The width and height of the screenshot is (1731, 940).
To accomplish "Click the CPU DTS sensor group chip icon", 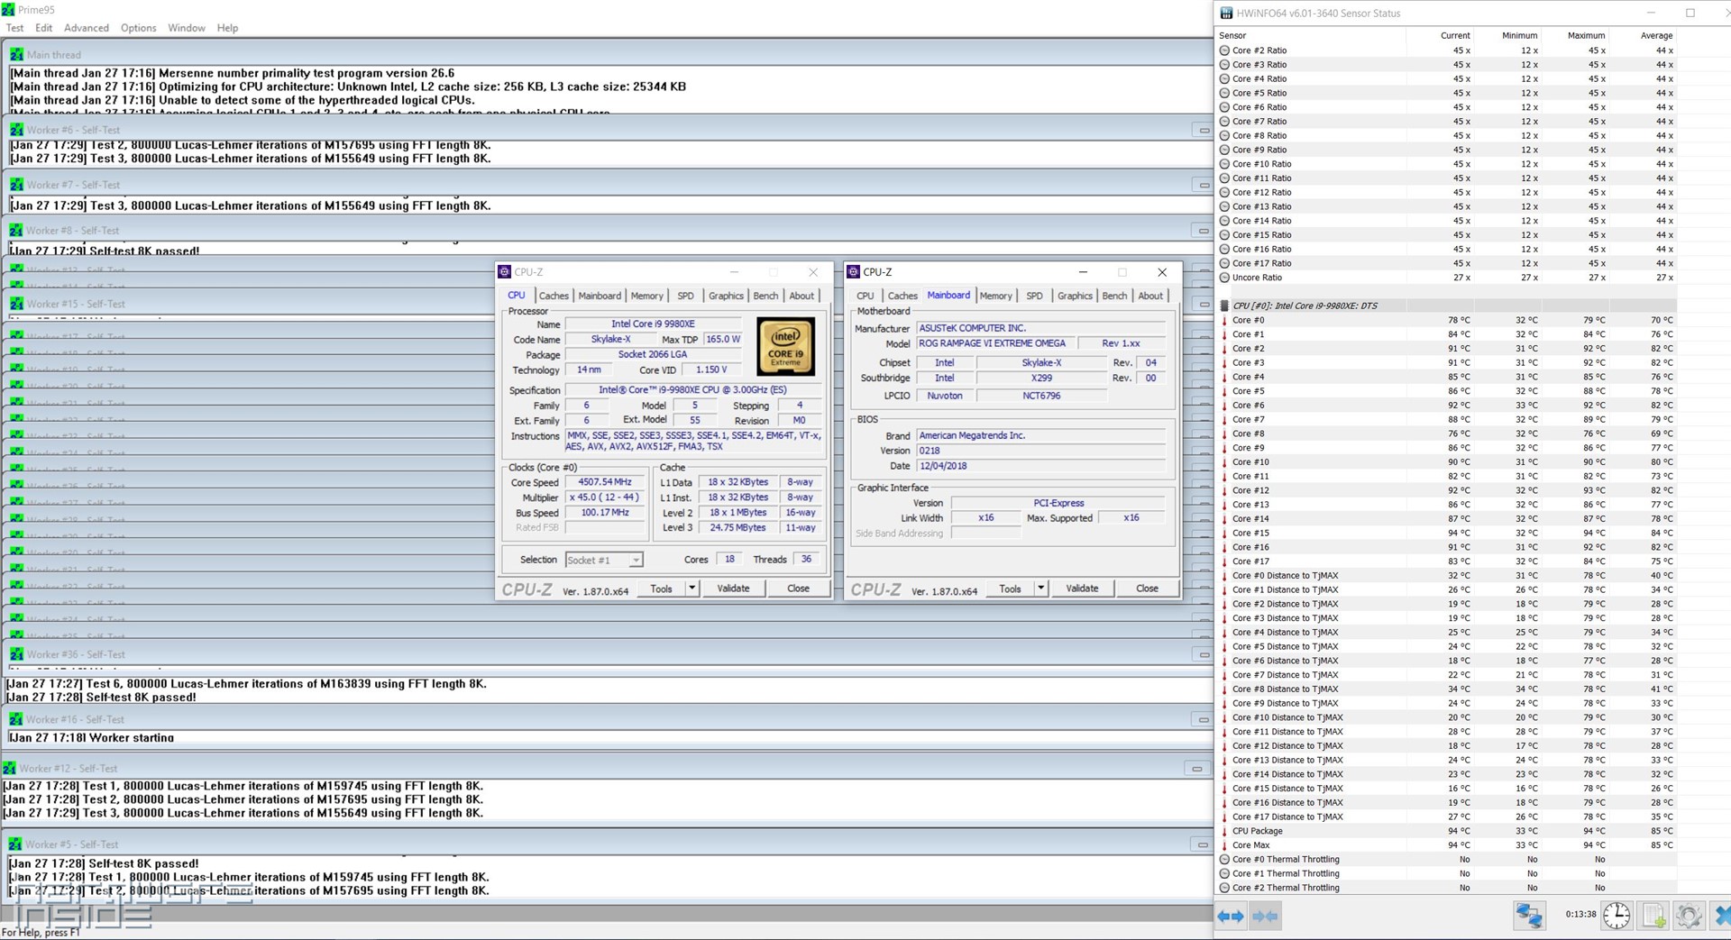I will [1224, 306].
